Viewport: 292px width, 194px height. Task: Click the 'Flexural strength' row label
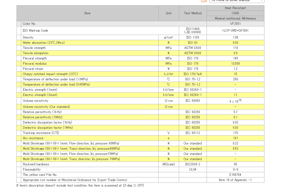(x=35, y=58)
